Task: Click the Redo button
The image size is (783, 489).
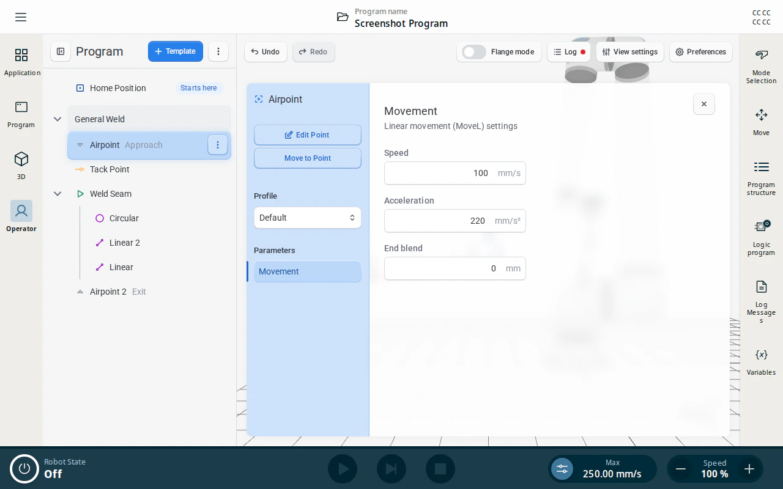Action: point(313,52)
